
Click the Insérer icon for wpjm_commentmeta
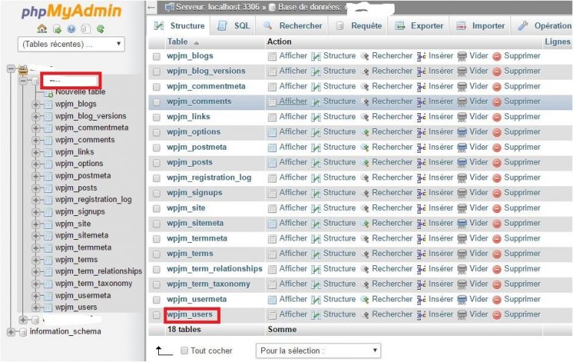coord(421,87)
